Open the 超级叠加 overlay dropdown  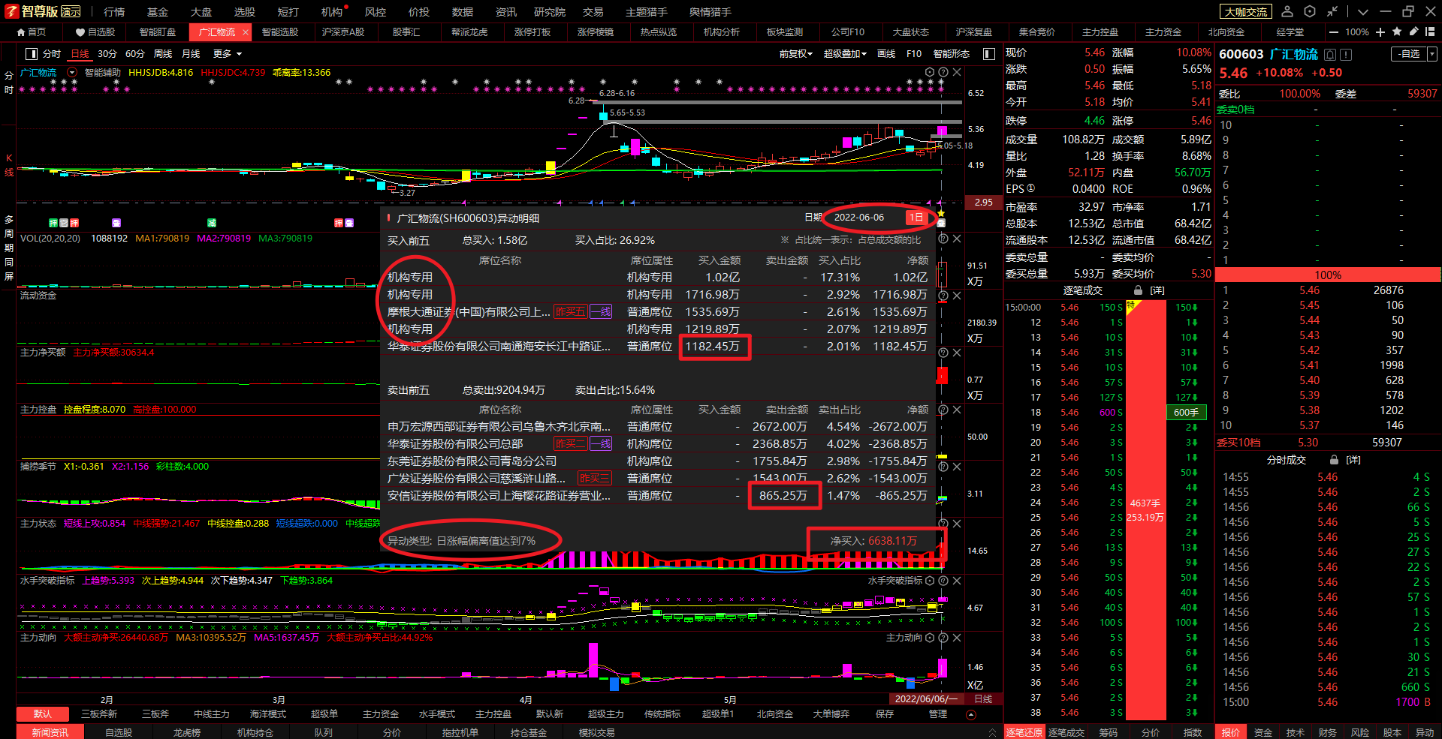(x=845, y=54)
